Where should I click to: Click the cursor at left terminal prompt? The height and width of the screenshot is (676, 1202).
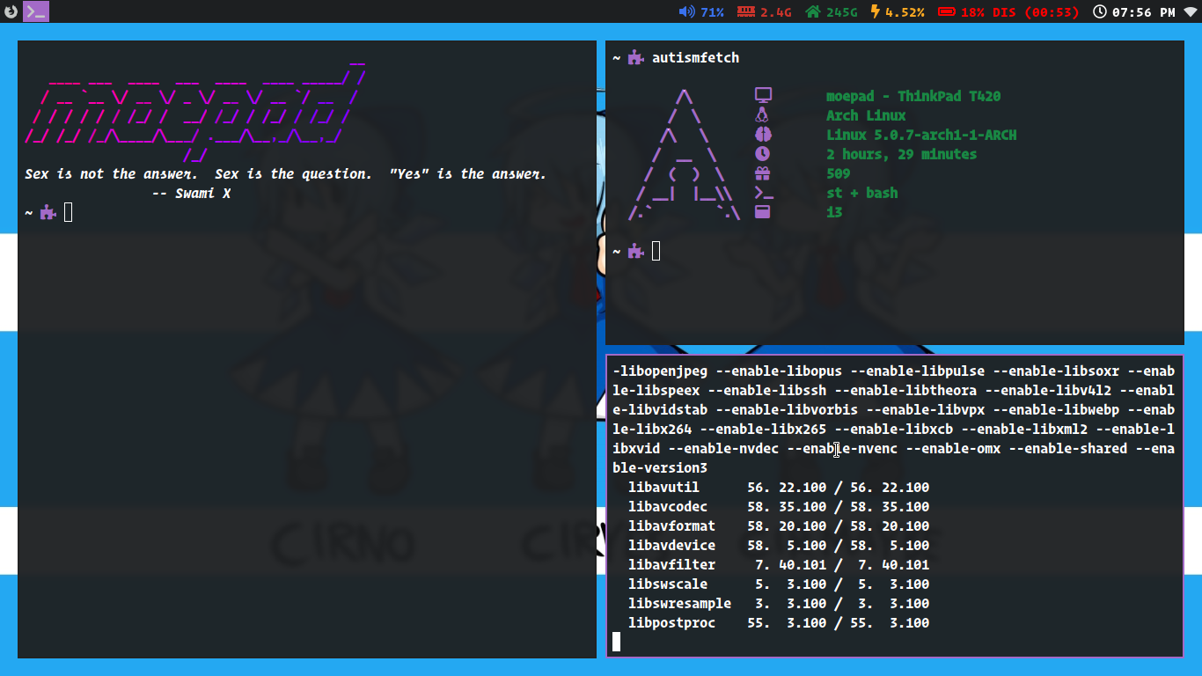tap(68, 212)
